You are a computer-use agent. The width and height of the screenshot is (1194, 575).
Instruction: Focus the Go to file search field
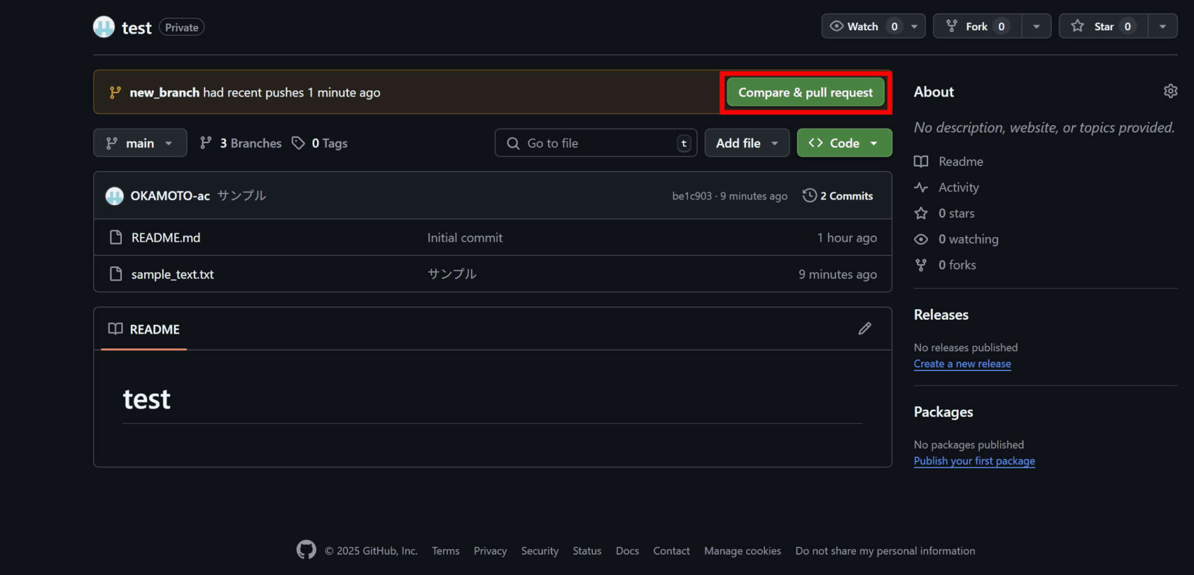click(596, 143)
